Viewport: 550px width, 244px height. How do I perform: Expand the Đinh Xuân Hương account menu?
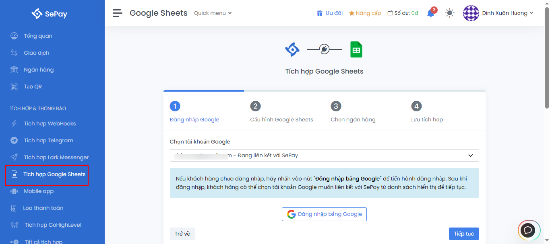click(507, 13)
